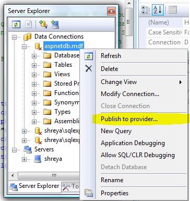Click the Servers node icon
190x201 pixels.
point(28,149)
